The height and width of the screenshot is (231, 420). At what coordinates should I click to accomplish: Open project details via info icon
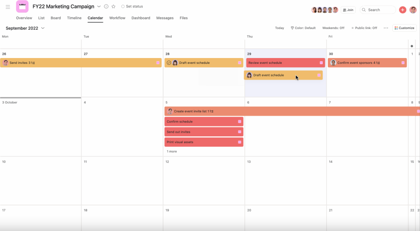(x=106, y=6)
